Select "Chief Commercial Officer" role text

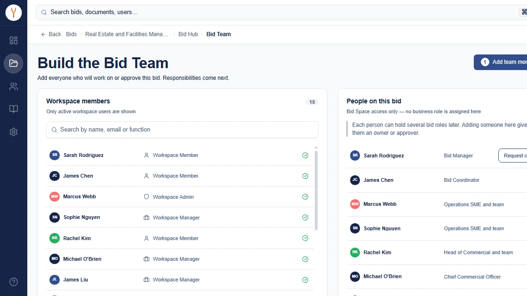coord(472,277)
